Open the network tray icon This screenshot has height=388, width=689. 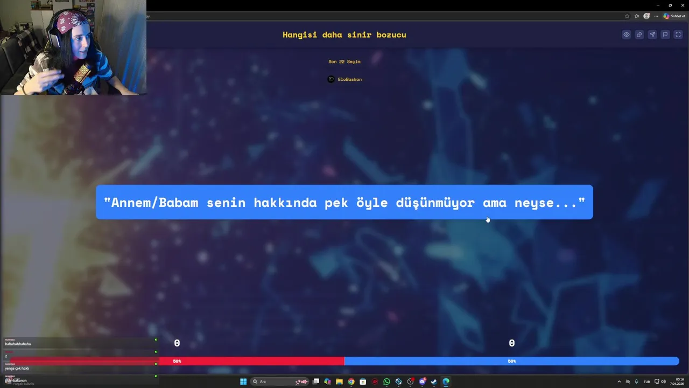657,382
